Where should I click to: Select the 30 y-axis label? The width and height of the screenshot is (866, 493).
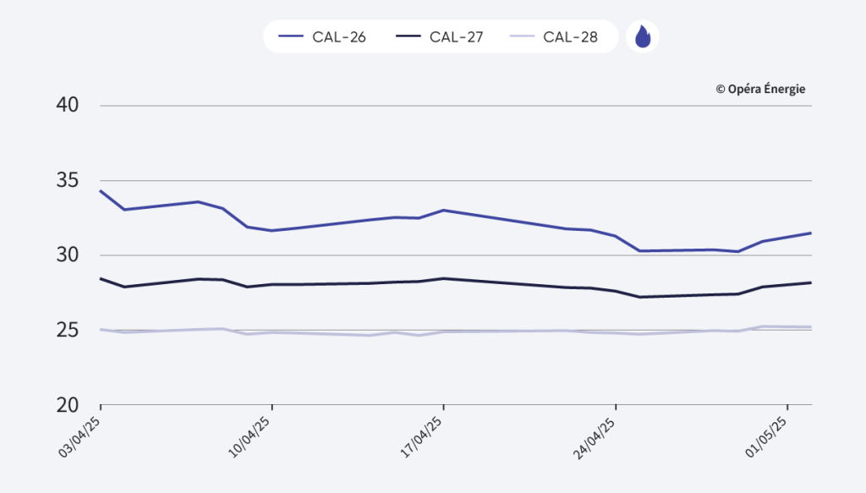[x=67, y=255]
